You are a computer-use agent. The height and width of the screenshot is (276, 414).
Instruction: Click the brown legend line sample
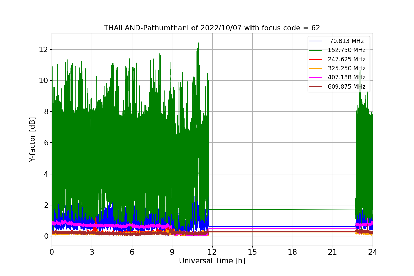tap(316, 87)
